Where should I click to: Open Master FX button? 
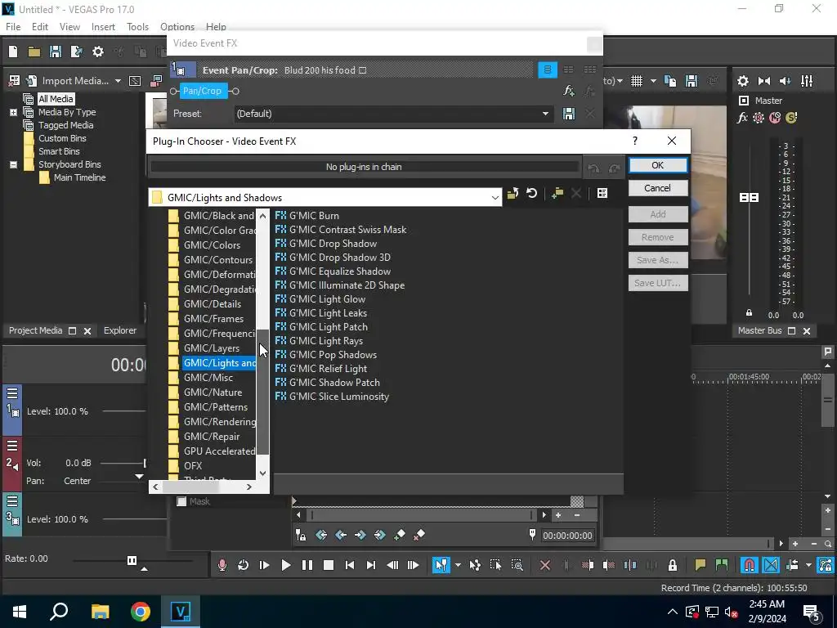click(742, 118)
